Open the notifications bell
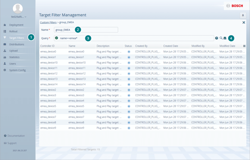This screenshot has height=160, width=250. (243, 15)
